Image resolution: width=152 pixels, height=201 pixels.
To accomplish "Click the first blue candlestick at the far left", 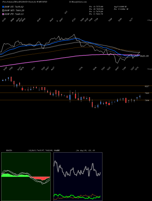I will [x=3, y=80].
